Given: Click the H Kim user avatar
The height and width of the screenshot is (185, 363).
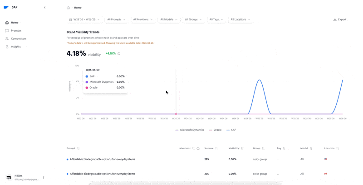Looking at the screenshot, I should pos(9,177).
